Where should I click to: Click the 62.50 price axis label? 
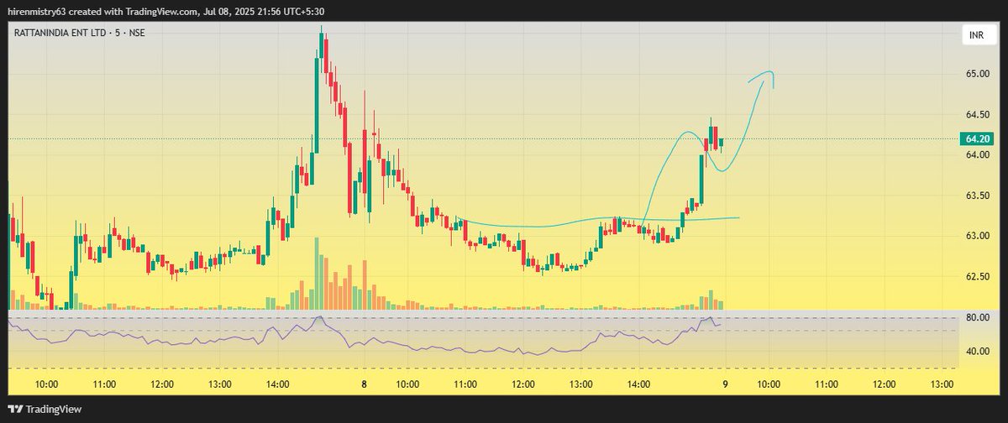tap(979, 276)
